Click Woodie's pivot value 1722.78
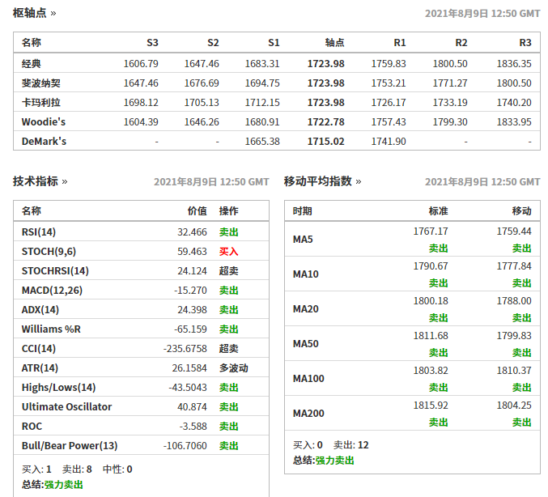Image resolution: width=548 pixels, height=497 pixels. click(x=326, y=122)
